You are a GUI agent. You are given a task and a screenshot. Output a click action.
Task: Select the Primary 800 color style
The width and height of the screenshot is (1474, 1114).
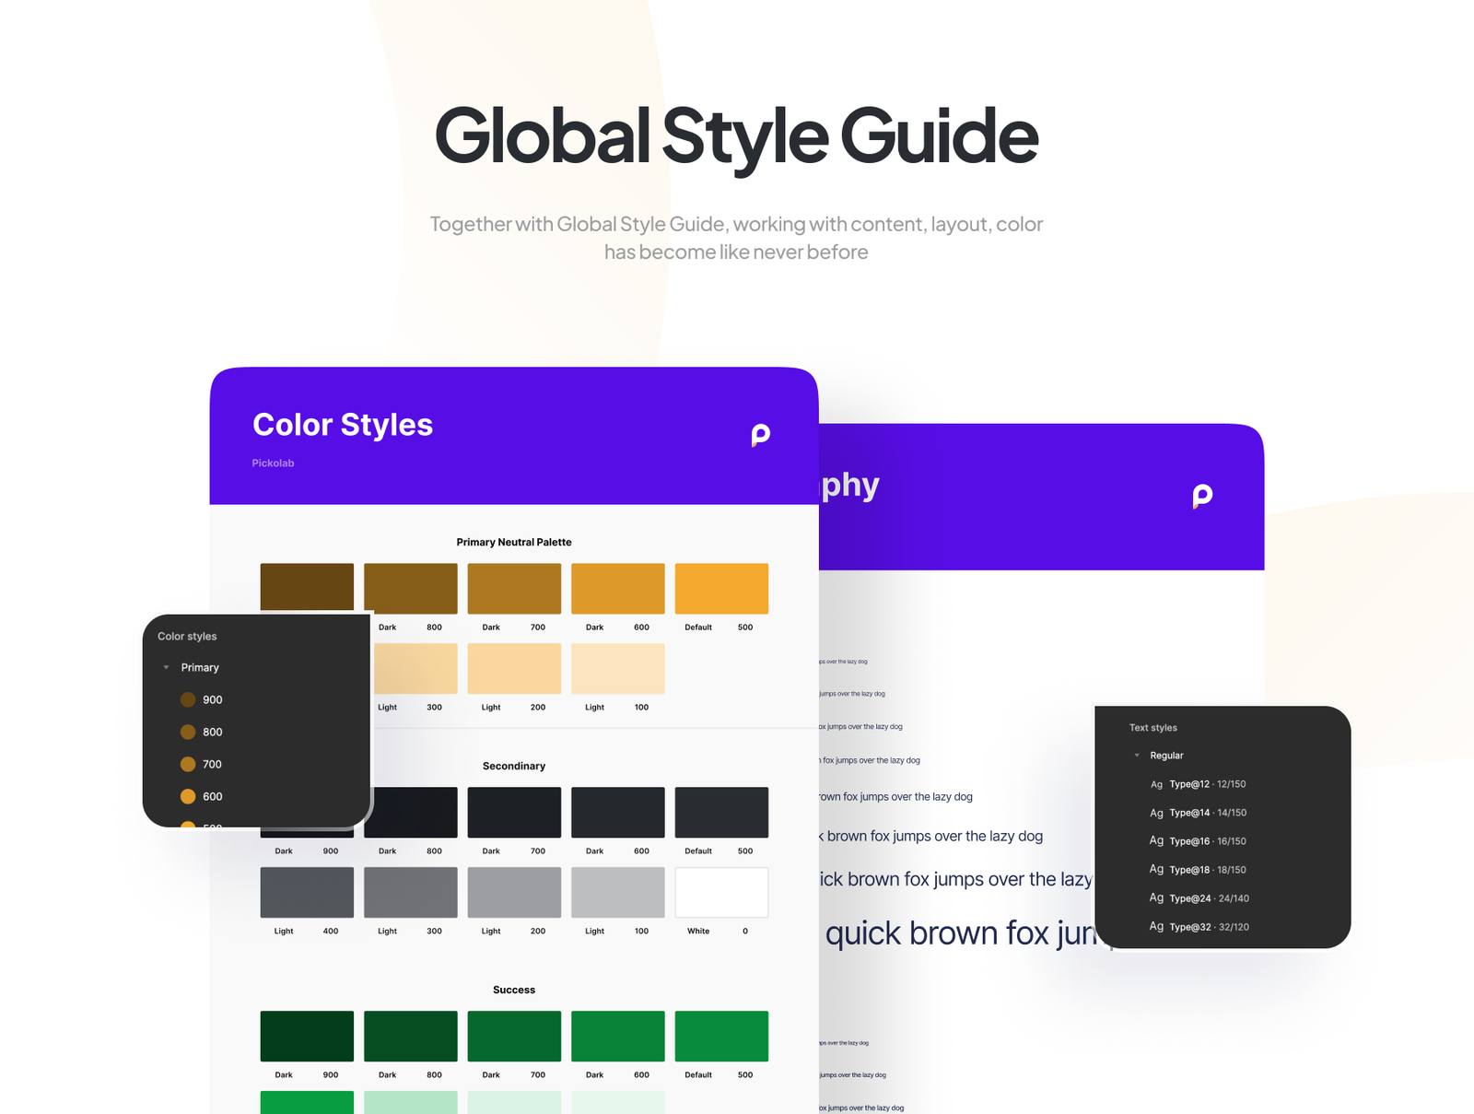tap(213, 732)
